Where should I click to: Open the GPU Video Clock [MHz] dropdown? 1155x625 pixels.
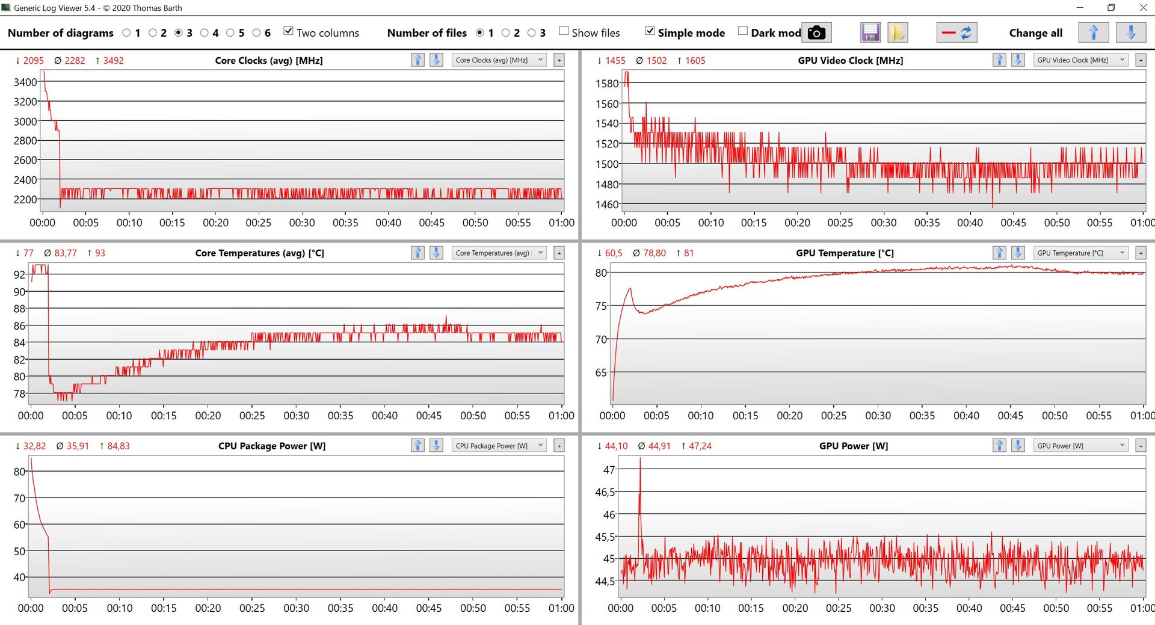click(x=1080, y=60)
